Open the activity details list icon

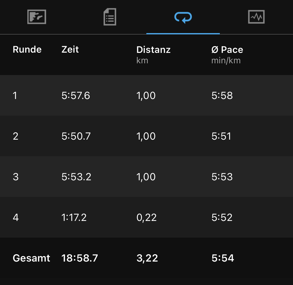110,17
